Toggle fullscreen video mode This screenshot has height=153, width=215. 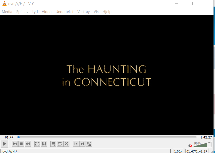pyautogui.click(x=37, y=144)
